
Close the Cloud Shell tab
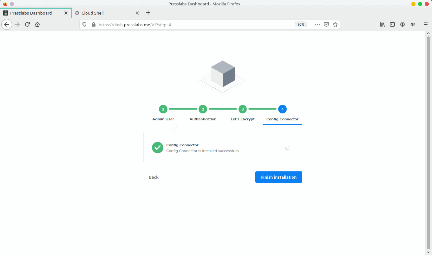pos(137,13)
